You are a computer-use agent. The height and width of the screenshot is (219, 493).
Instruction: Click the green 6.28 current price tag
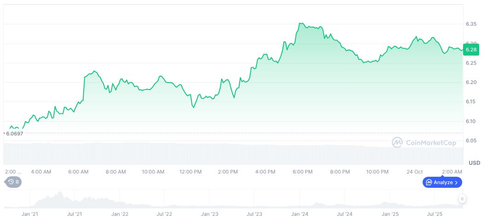(471, 49)
